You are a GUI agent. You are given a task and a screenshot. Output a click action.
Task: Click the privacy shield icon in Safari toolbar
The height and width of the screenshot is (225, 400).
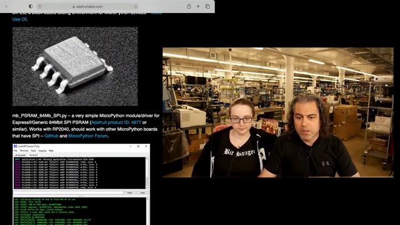click(31, 6)
